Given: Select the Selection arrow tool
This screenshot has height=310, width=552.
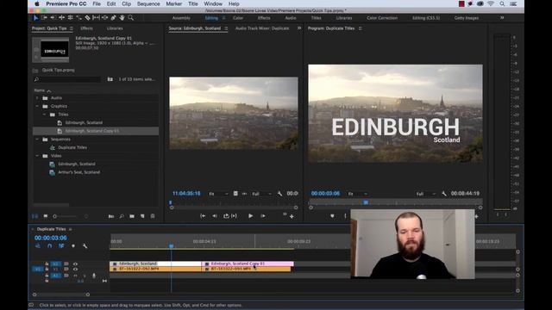Looking at the screenshot, I should (x=35, y=17).
